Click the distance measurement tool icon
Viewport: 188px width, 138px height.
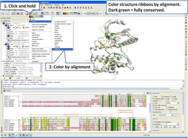click(x=91, y=13)
